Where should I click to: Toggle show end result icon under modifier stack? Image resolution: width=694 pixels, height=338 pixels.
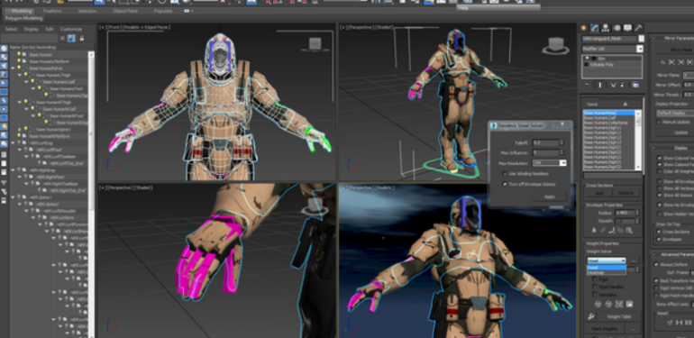(x=600, y=85)
